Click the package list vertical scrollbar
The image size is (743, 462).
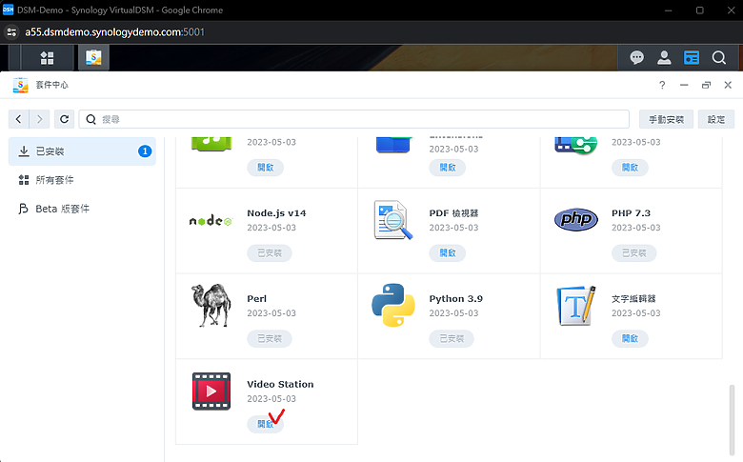click(x=732, y=419)
